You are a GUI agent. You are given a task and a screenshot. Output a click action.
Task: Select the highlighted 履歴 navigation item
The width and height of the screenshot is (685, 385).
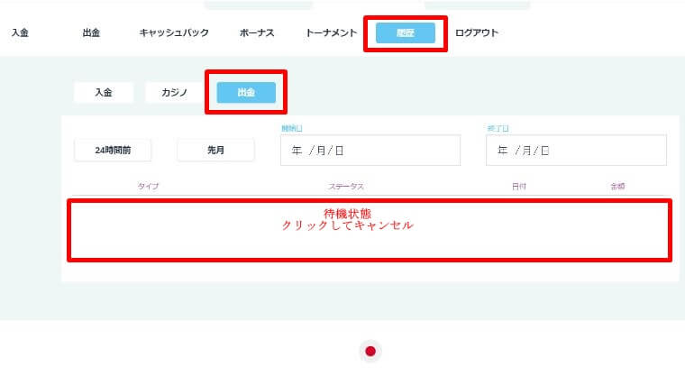click(x=405, y=33)
